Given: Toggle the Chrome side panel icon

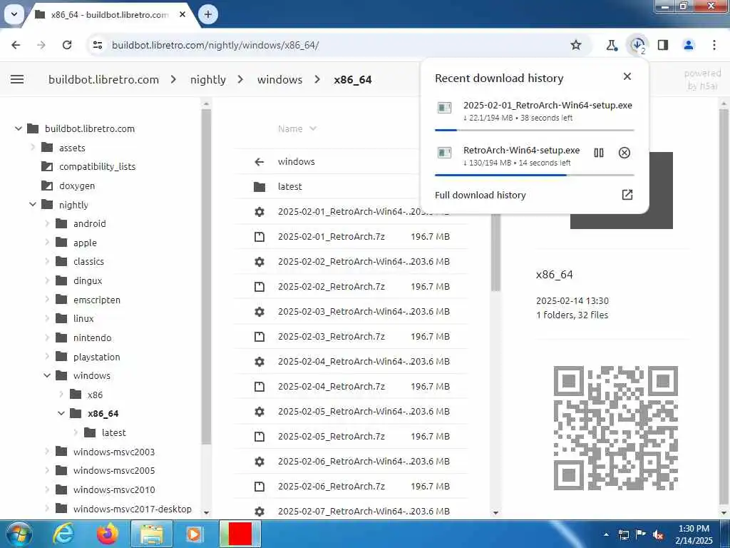Looking at the screenshot, I should pyautogui.click(x=663, y=45).
